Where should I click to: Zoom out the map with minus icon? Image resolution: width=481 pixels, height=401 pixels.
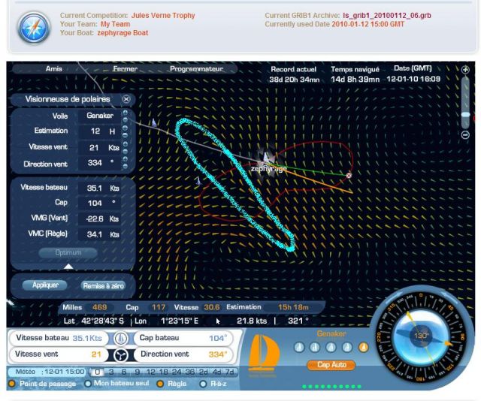465,134
